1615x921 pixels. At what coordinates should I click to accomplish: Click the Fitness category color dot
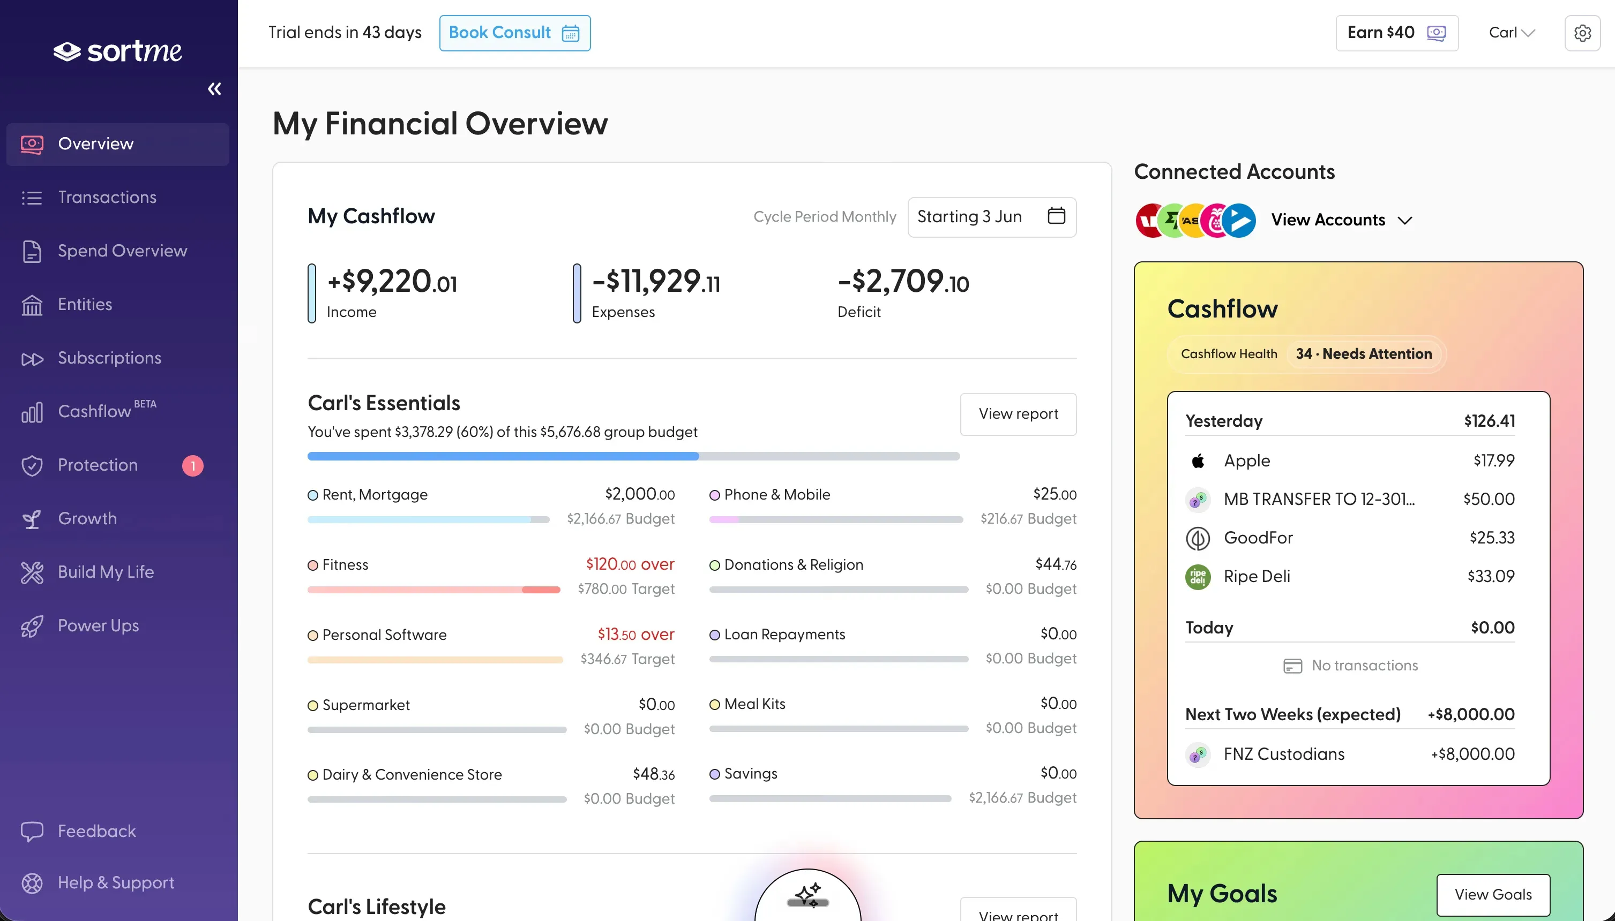pos(312,565)
